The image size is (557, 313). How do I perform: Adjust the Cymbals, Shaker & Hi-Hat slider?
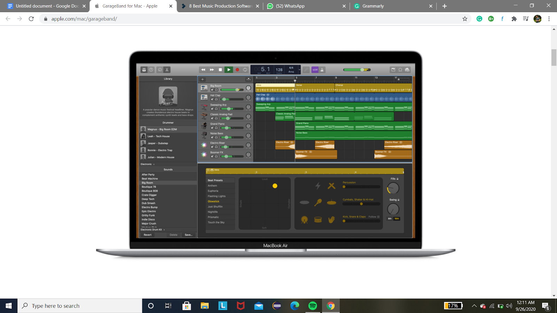tap(361, 204)
